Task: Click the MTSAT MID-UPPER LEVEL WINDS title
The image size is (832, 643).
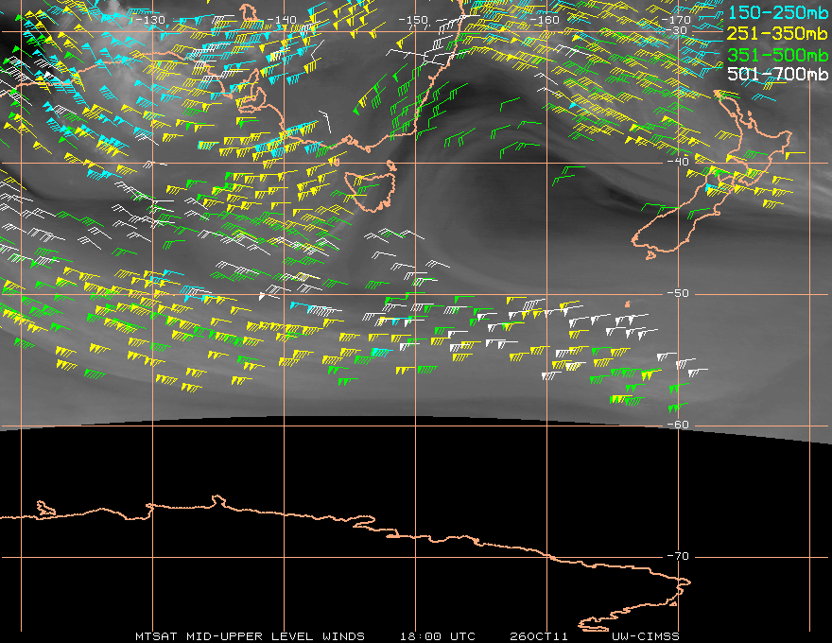Action: click(x=250, y=636)
